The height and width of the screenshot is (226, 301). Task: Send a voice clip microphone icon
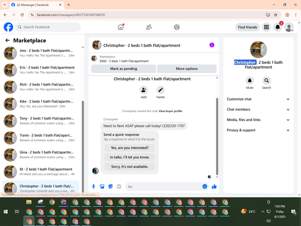(93, 187)
